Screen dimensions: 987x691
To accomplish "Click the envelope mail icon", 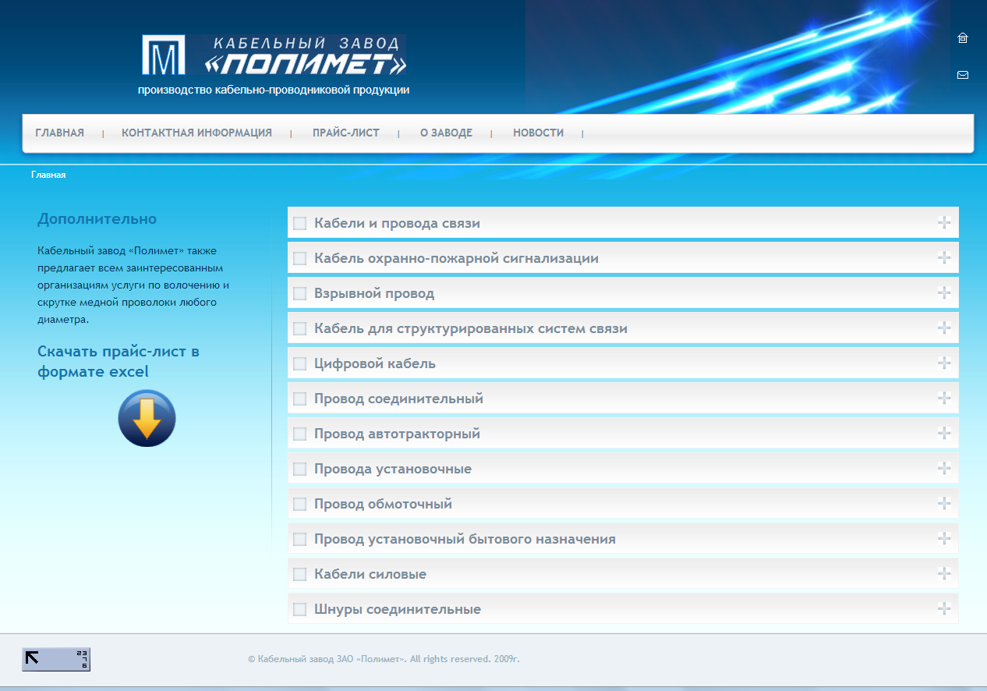I will (962, 75).
